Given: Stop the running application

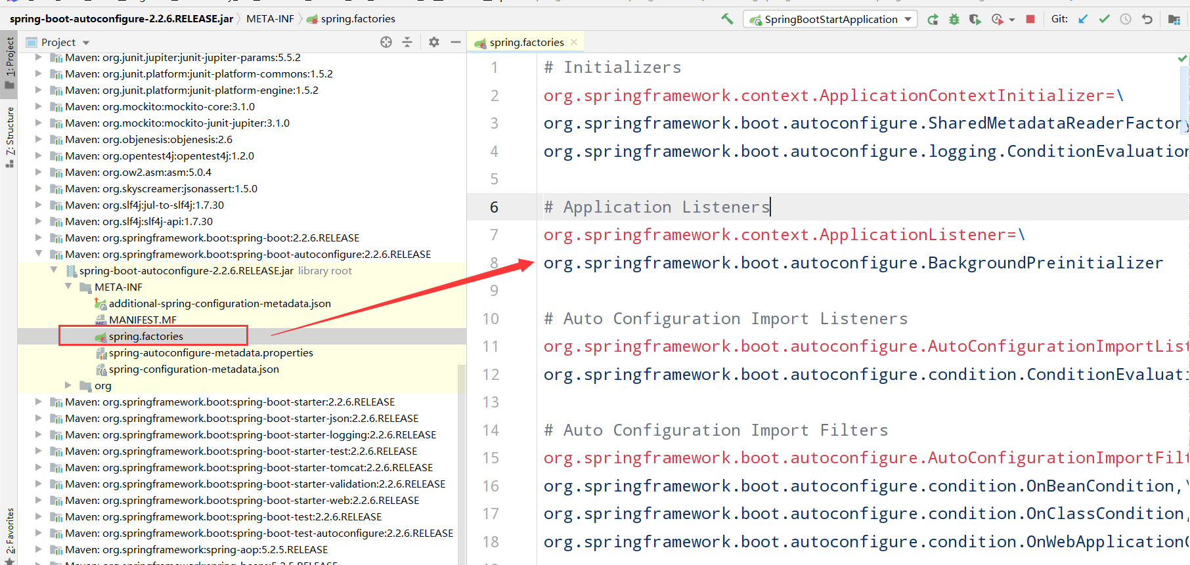Looking at the screenshot, I should point(1030,19).
